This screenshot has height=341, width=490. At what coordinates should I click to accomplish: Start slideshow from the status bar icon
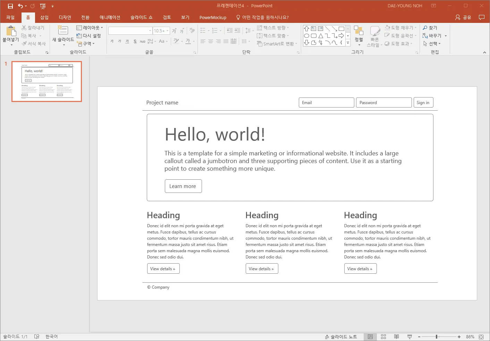point(409,337)
